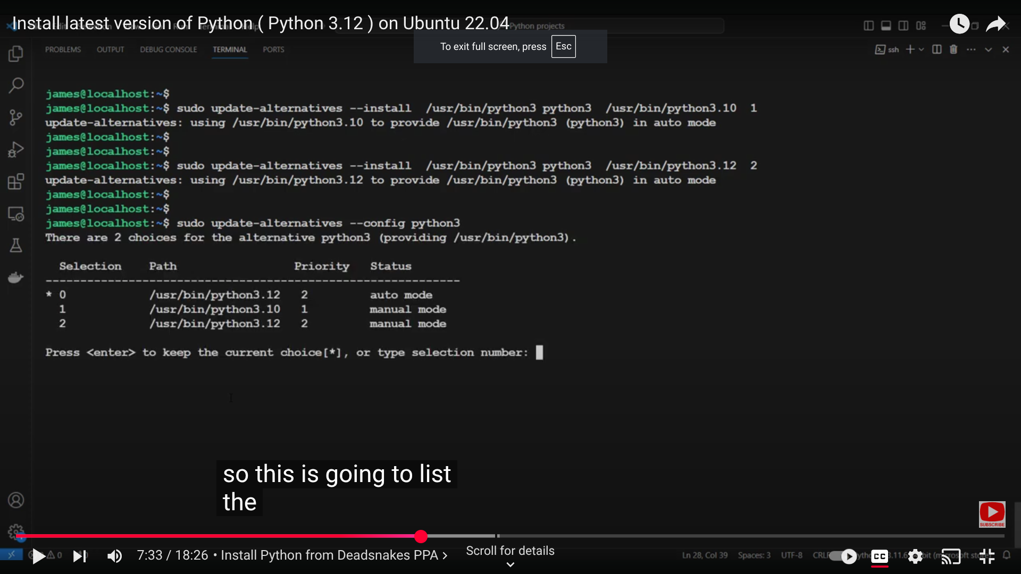Play the video
The width and height of the screenshot is (1021, 574).
[x=38, y=556]
